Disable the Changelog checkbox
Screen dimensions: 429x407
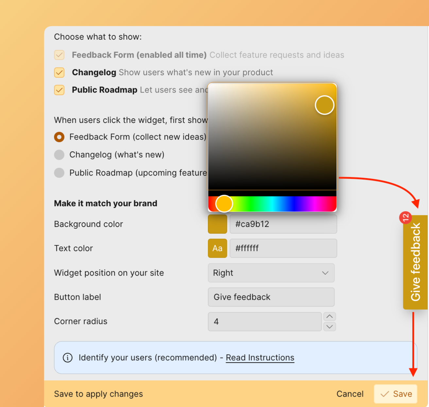point(59,72)
